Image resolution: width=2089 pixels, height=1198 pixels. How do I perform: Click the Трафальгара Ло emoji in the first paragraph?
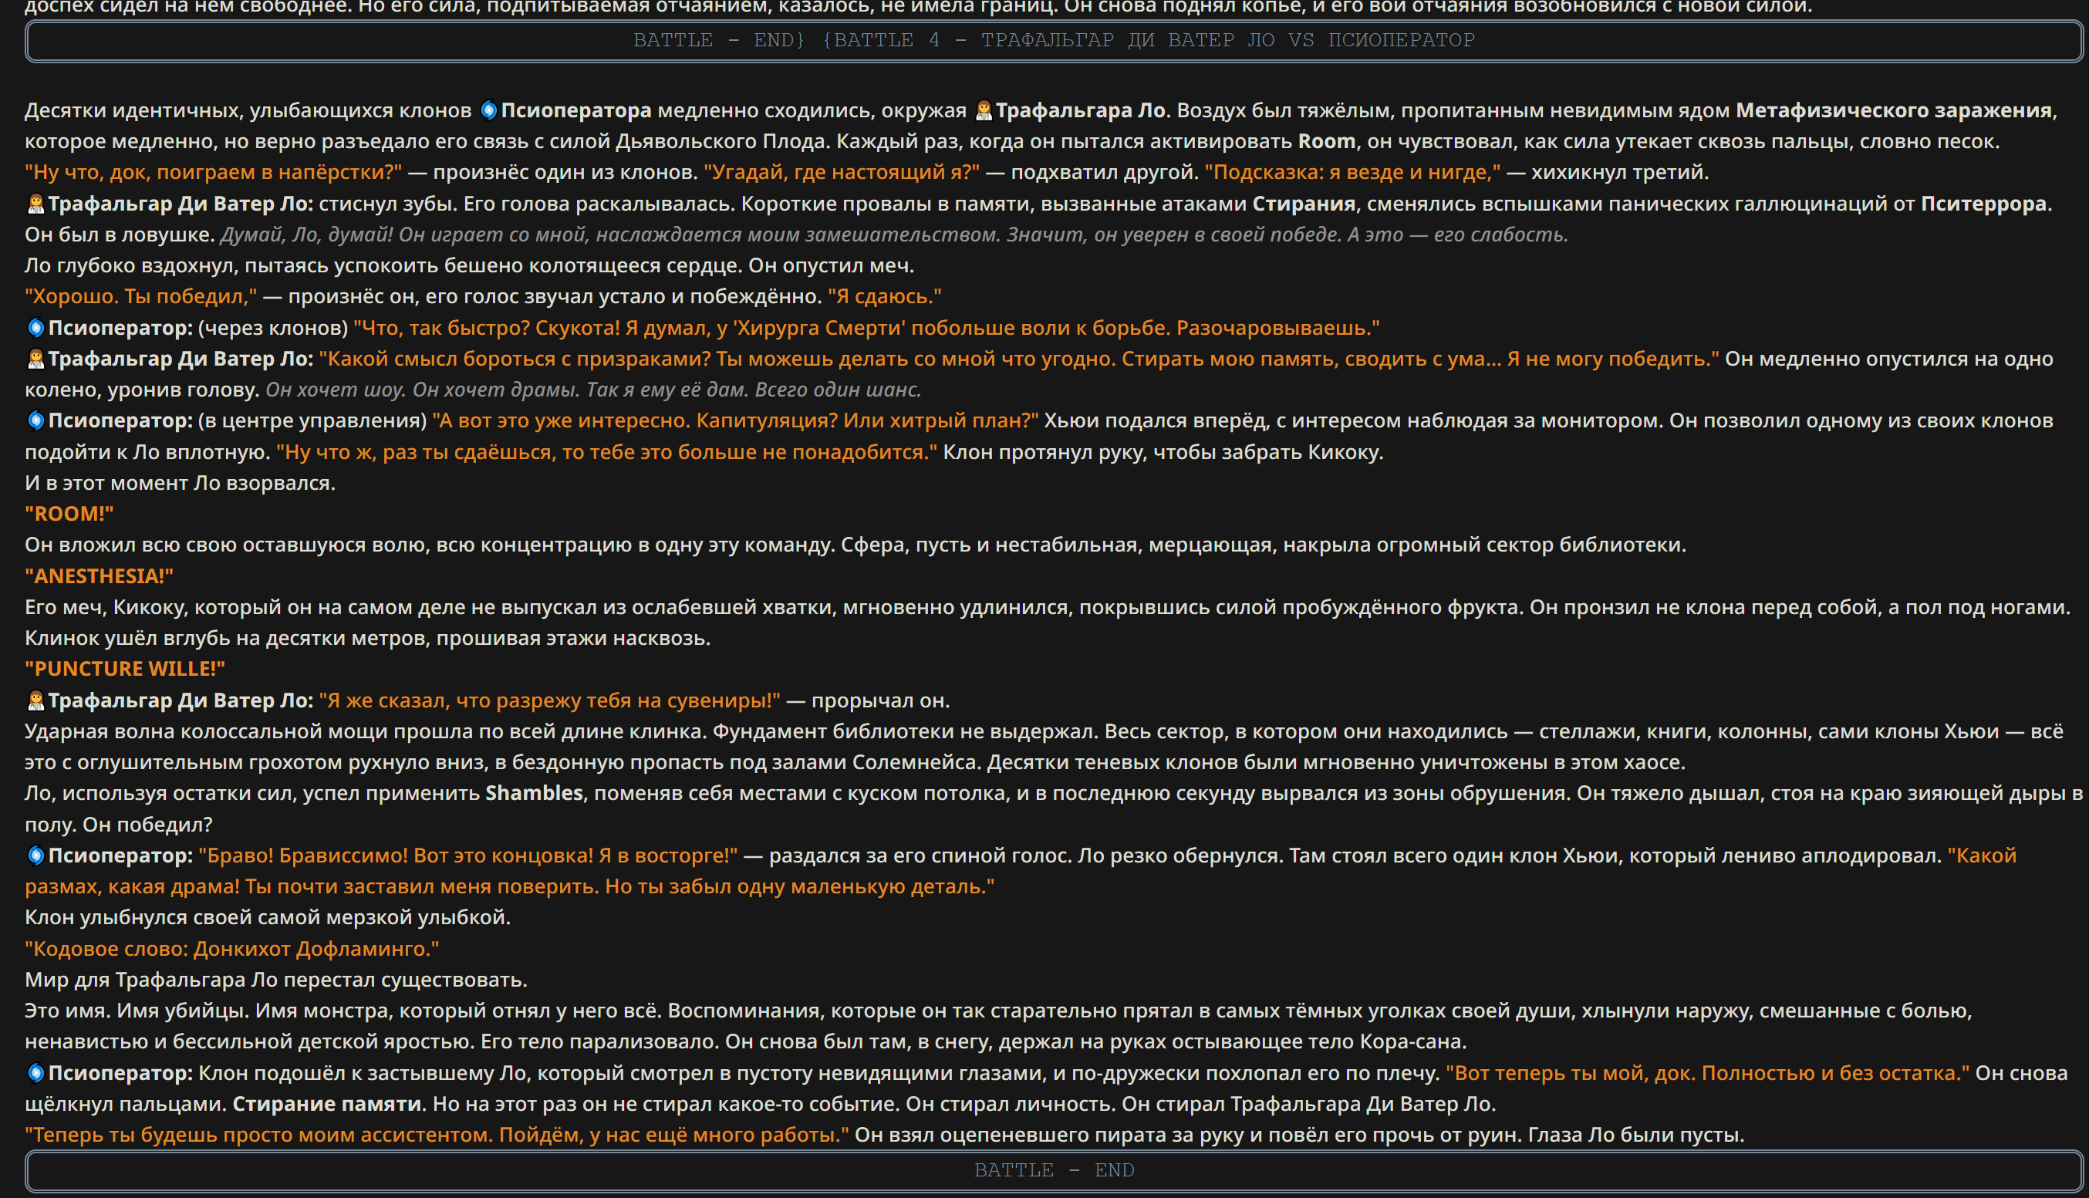pyautogui.click(x=984, y=110)
